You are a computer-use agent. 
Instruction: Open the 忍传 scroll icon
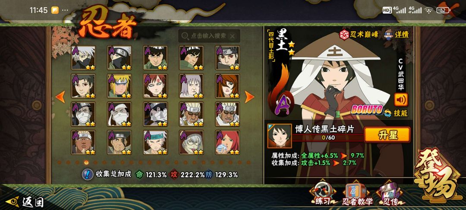tap(390, 194)
